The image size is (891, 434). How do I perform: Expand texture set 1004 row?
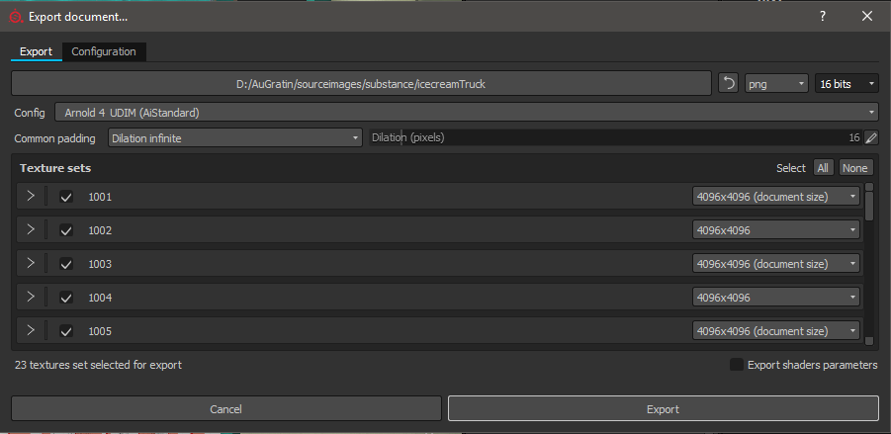tap(31, 297)
